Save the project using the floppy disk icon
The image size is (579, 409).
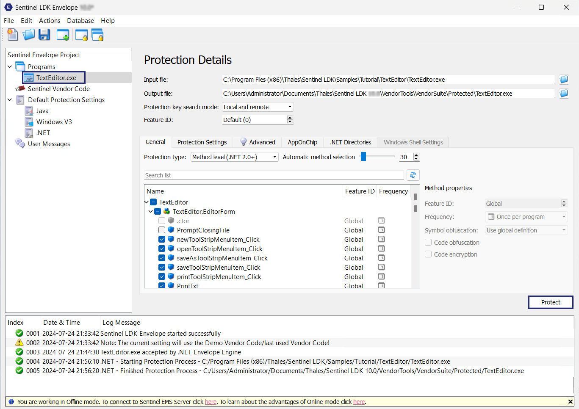(44, 35)
